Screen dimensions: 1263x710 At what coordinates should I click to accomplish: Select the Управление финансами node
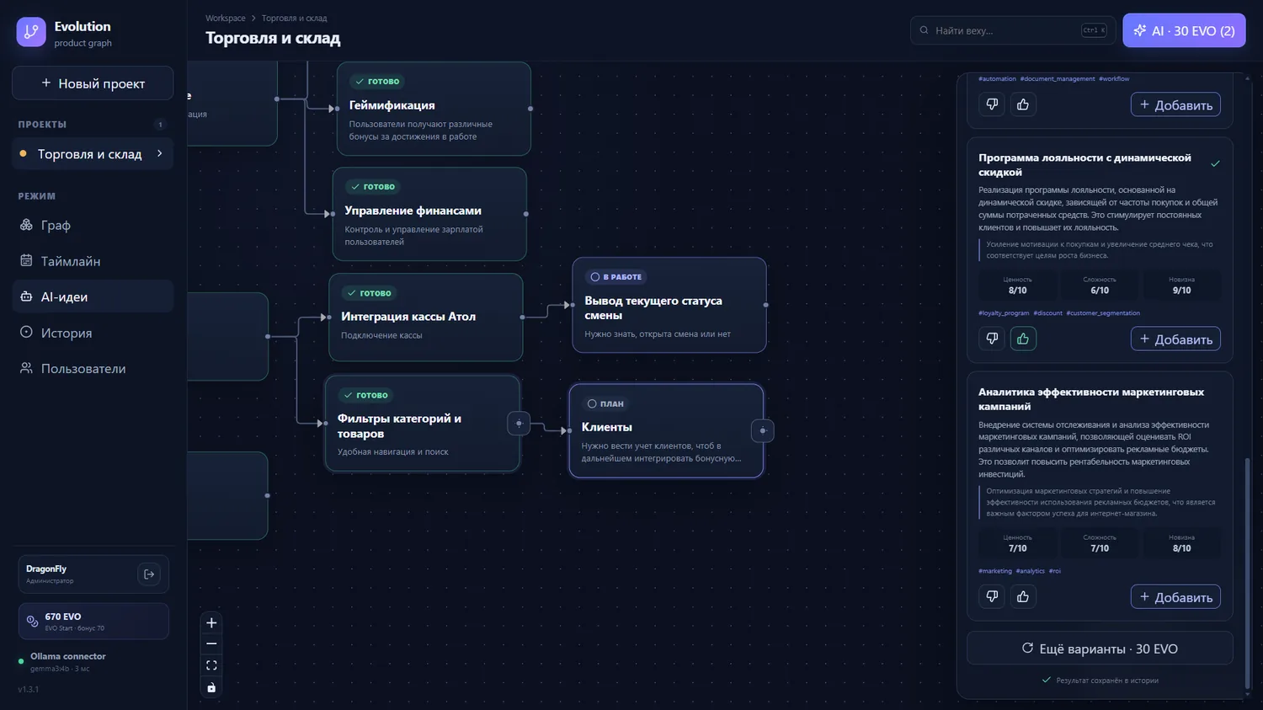(x=429, y=214)
